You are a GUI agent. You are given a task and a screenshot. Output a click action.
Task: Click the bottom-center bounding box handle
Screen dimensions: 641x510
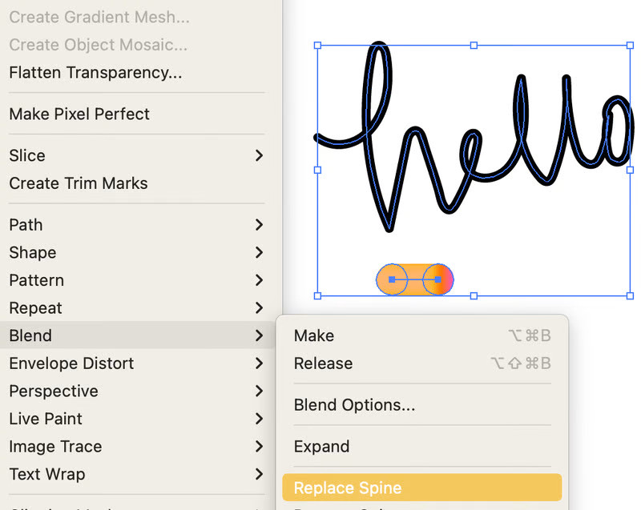(x=474, y=295)
